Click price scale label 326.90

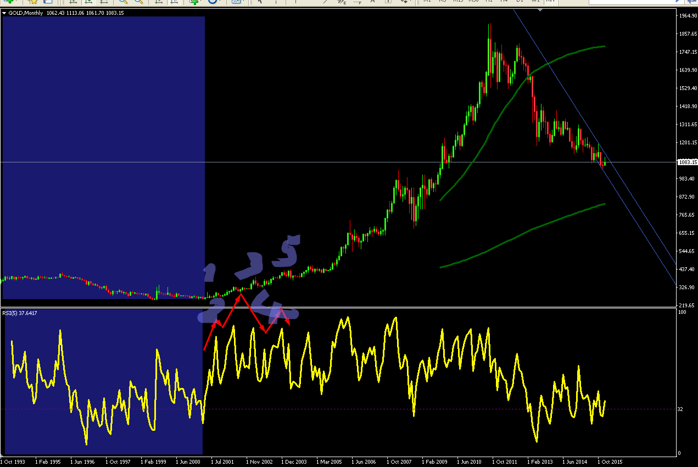click(686, 287)
